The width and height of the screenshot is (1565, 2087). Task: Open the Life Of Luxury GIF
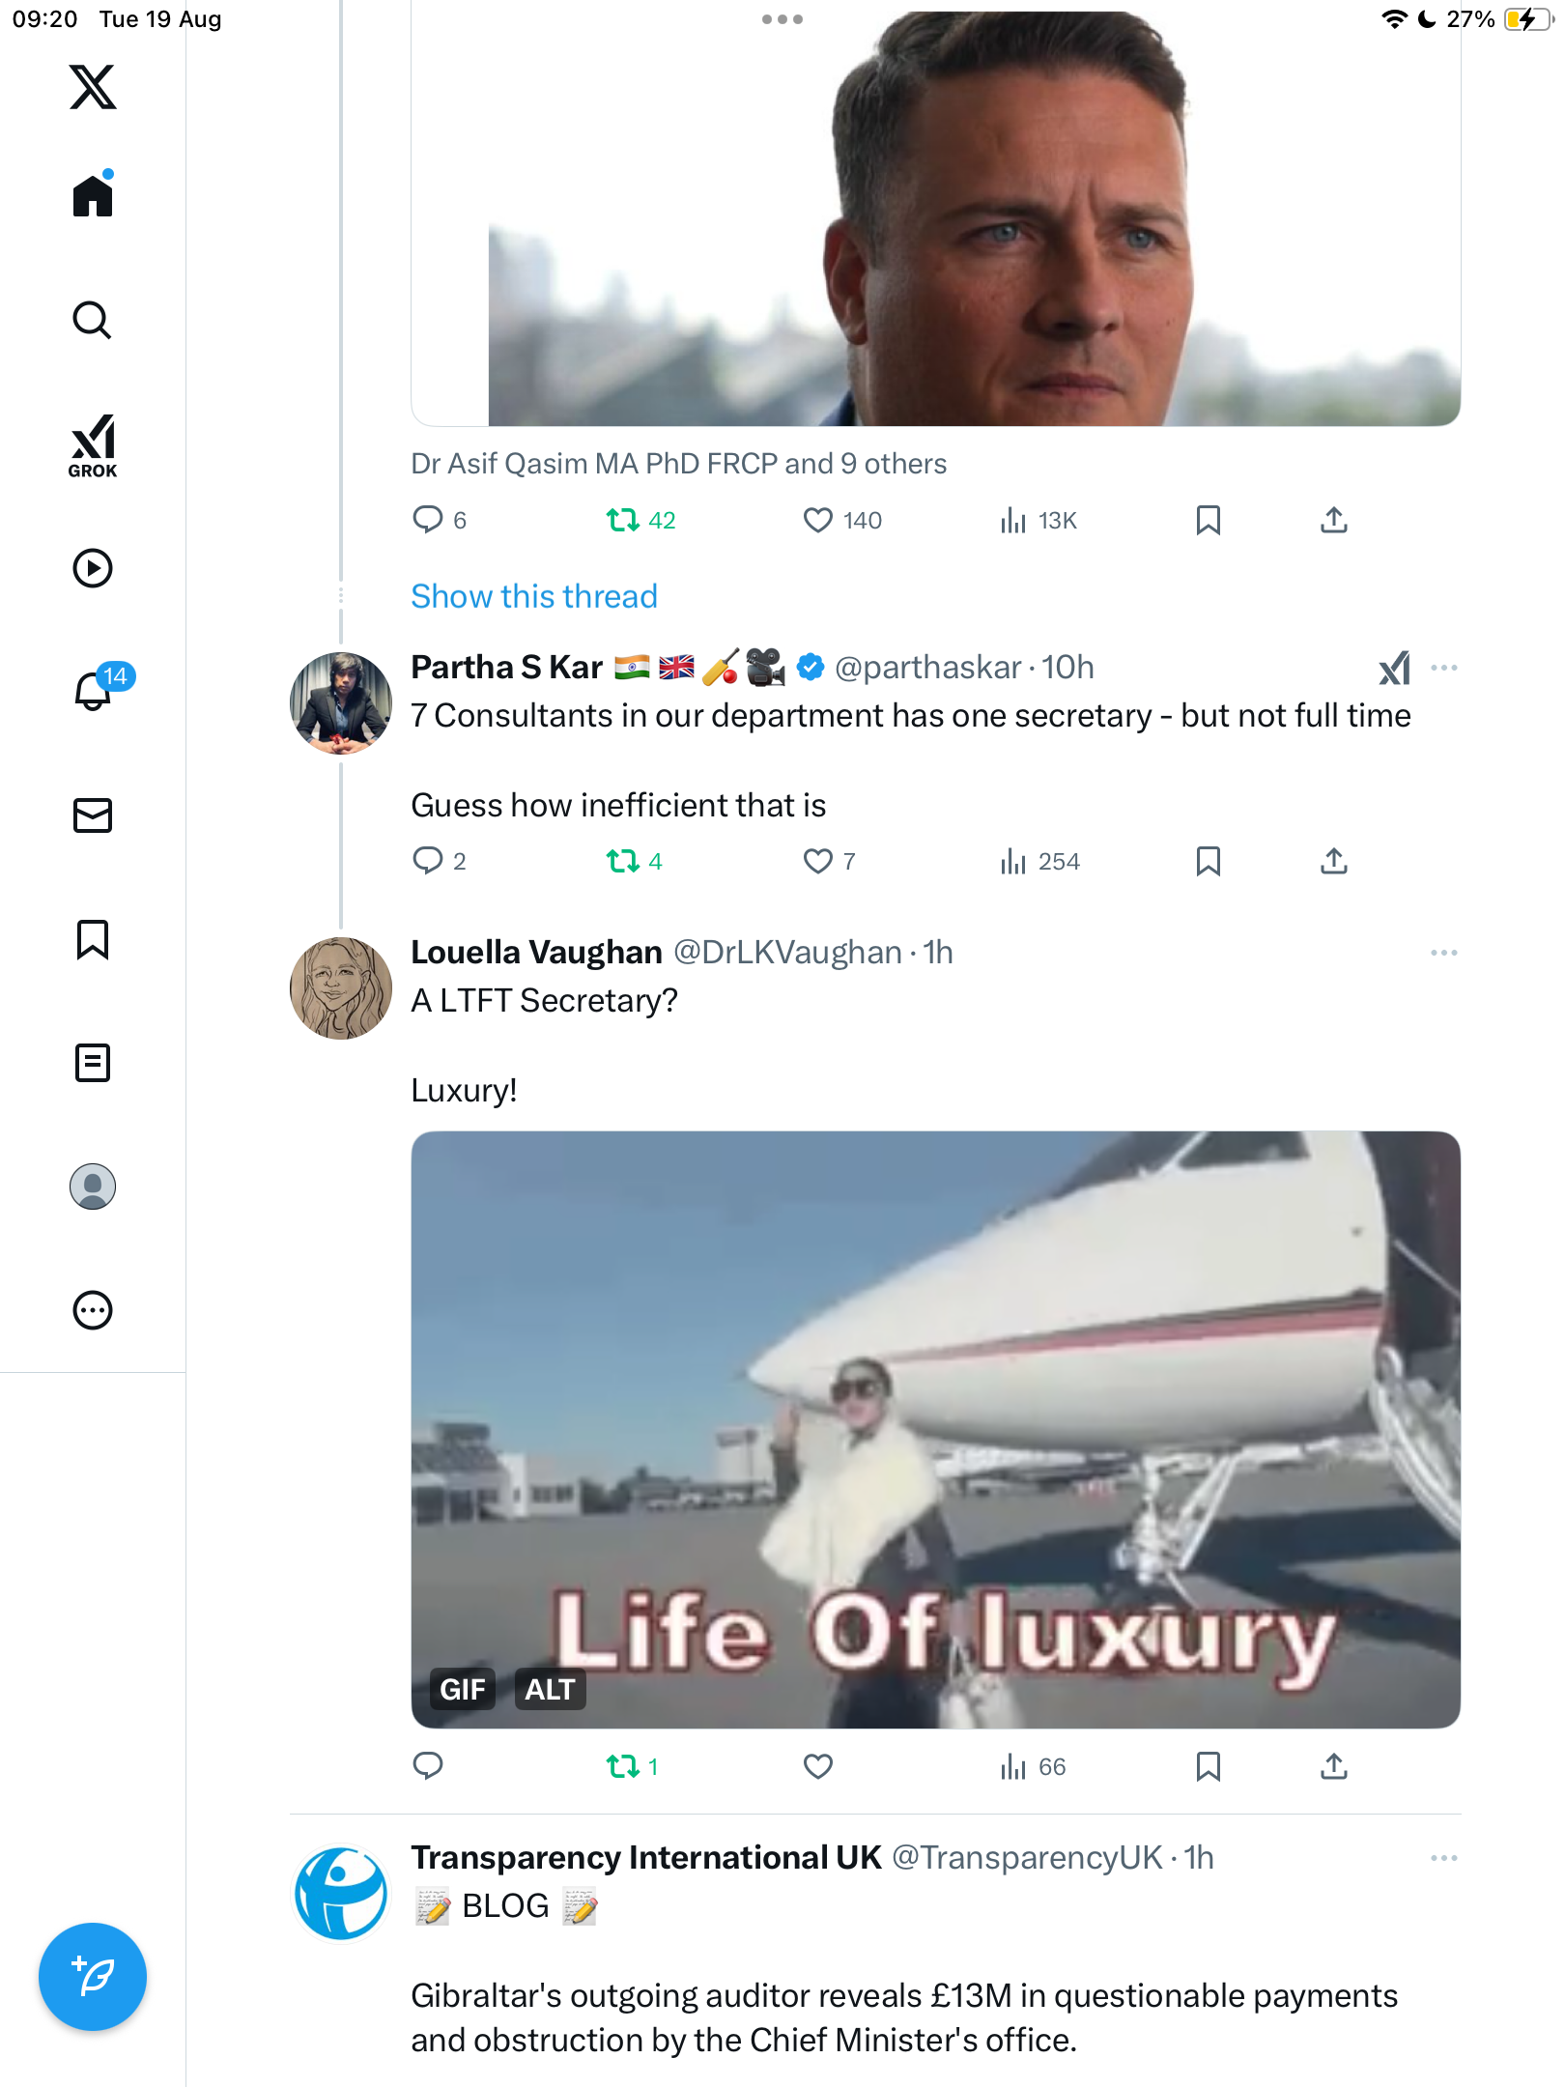pos(935,1401)
